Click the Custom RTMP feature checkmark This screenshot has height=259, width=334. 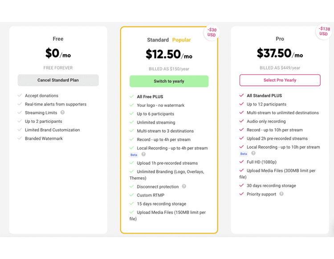(x=132, y=195)
